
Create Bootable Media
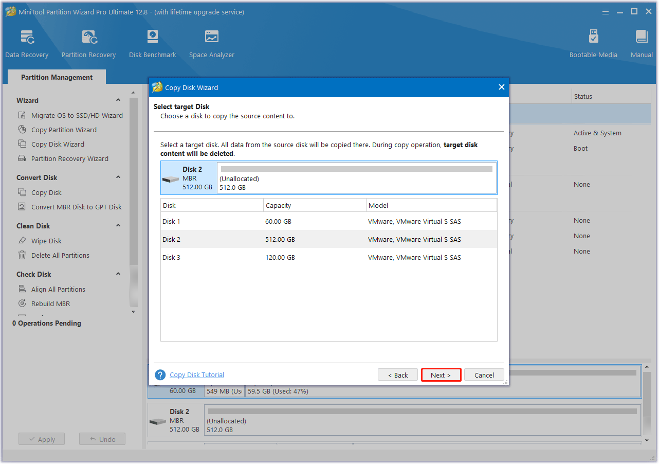593,44
